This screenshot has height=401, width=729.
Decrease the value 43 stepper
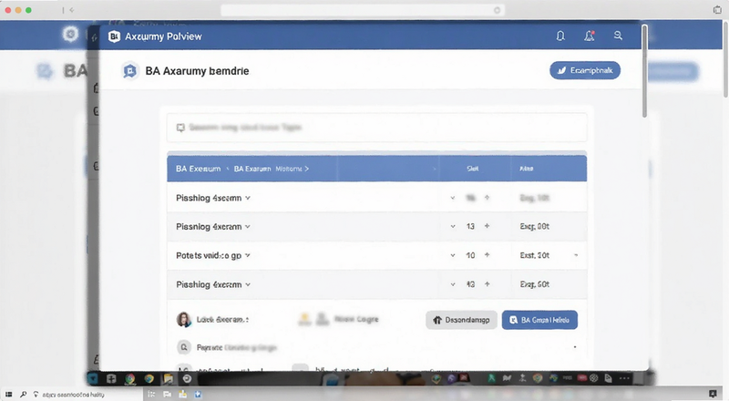452,284
